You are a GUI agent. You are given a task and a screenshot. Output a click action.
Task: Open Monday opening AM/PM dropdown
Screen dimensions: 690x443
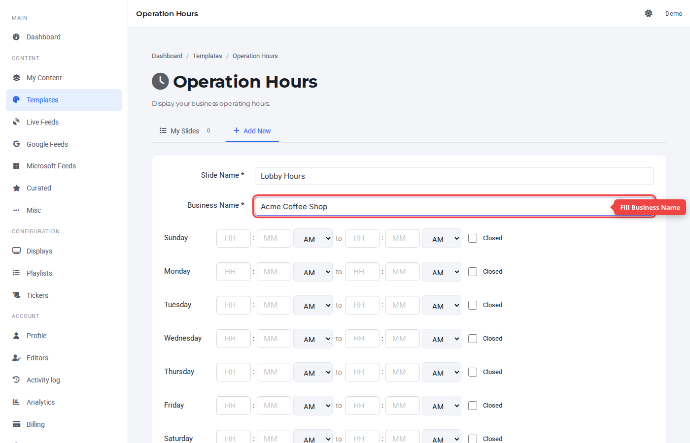click(313, 272)
